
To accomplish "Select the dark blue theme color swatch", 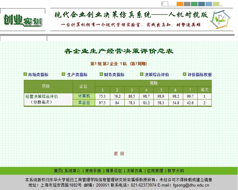I will pyautogui.click(x=201, y=4).
